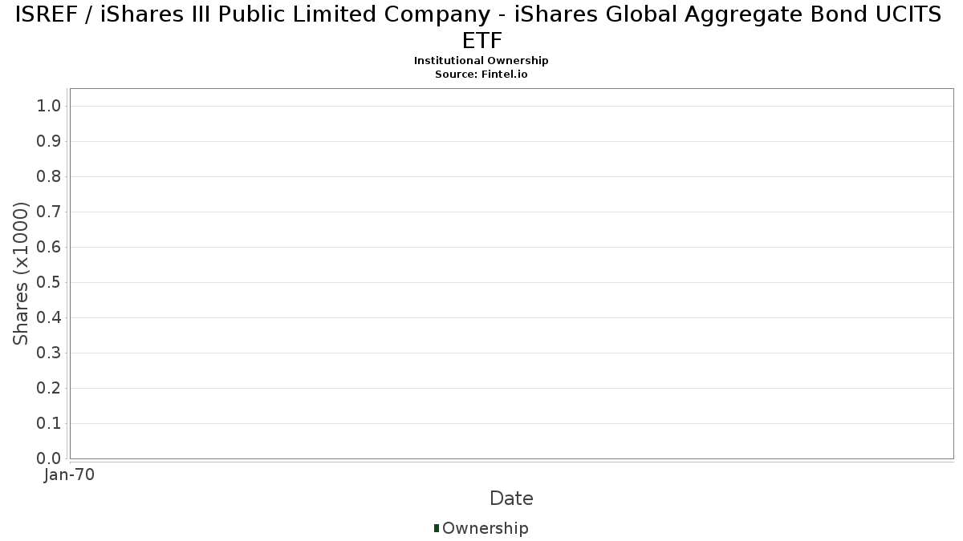Select the 0.3 y-axis tick label

pos(50,353)
